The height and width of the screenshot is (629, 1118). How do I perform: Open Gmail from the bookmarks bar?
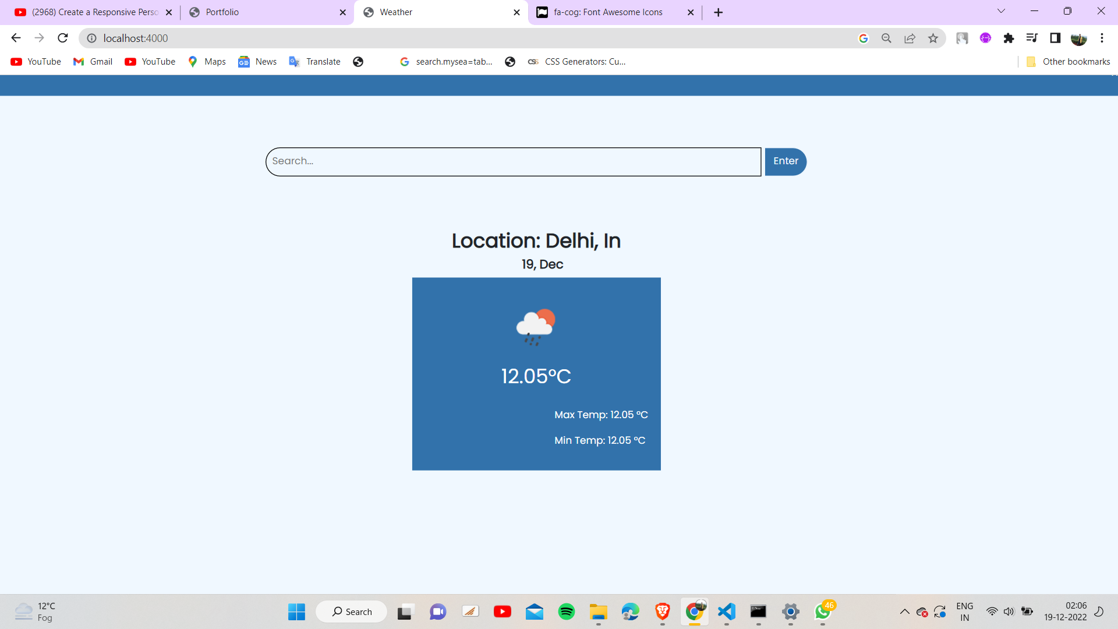click(x=93, y=61)
